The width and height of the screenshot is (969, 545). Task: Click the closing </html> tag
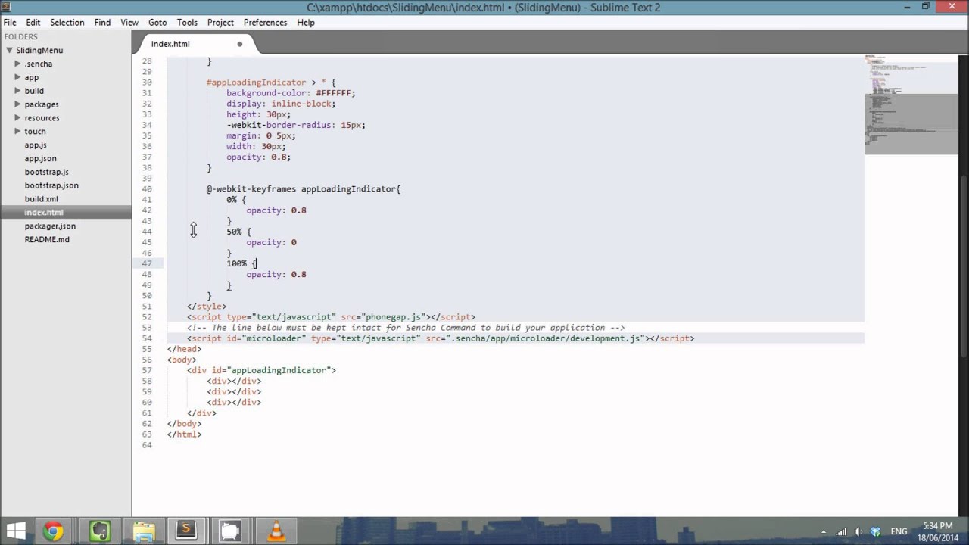pyautogui.click(x=184, y=434)
